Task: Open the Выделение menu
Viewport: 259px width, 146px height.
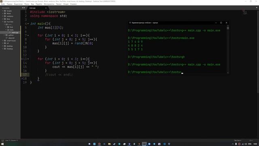Action: coord(18,4)
